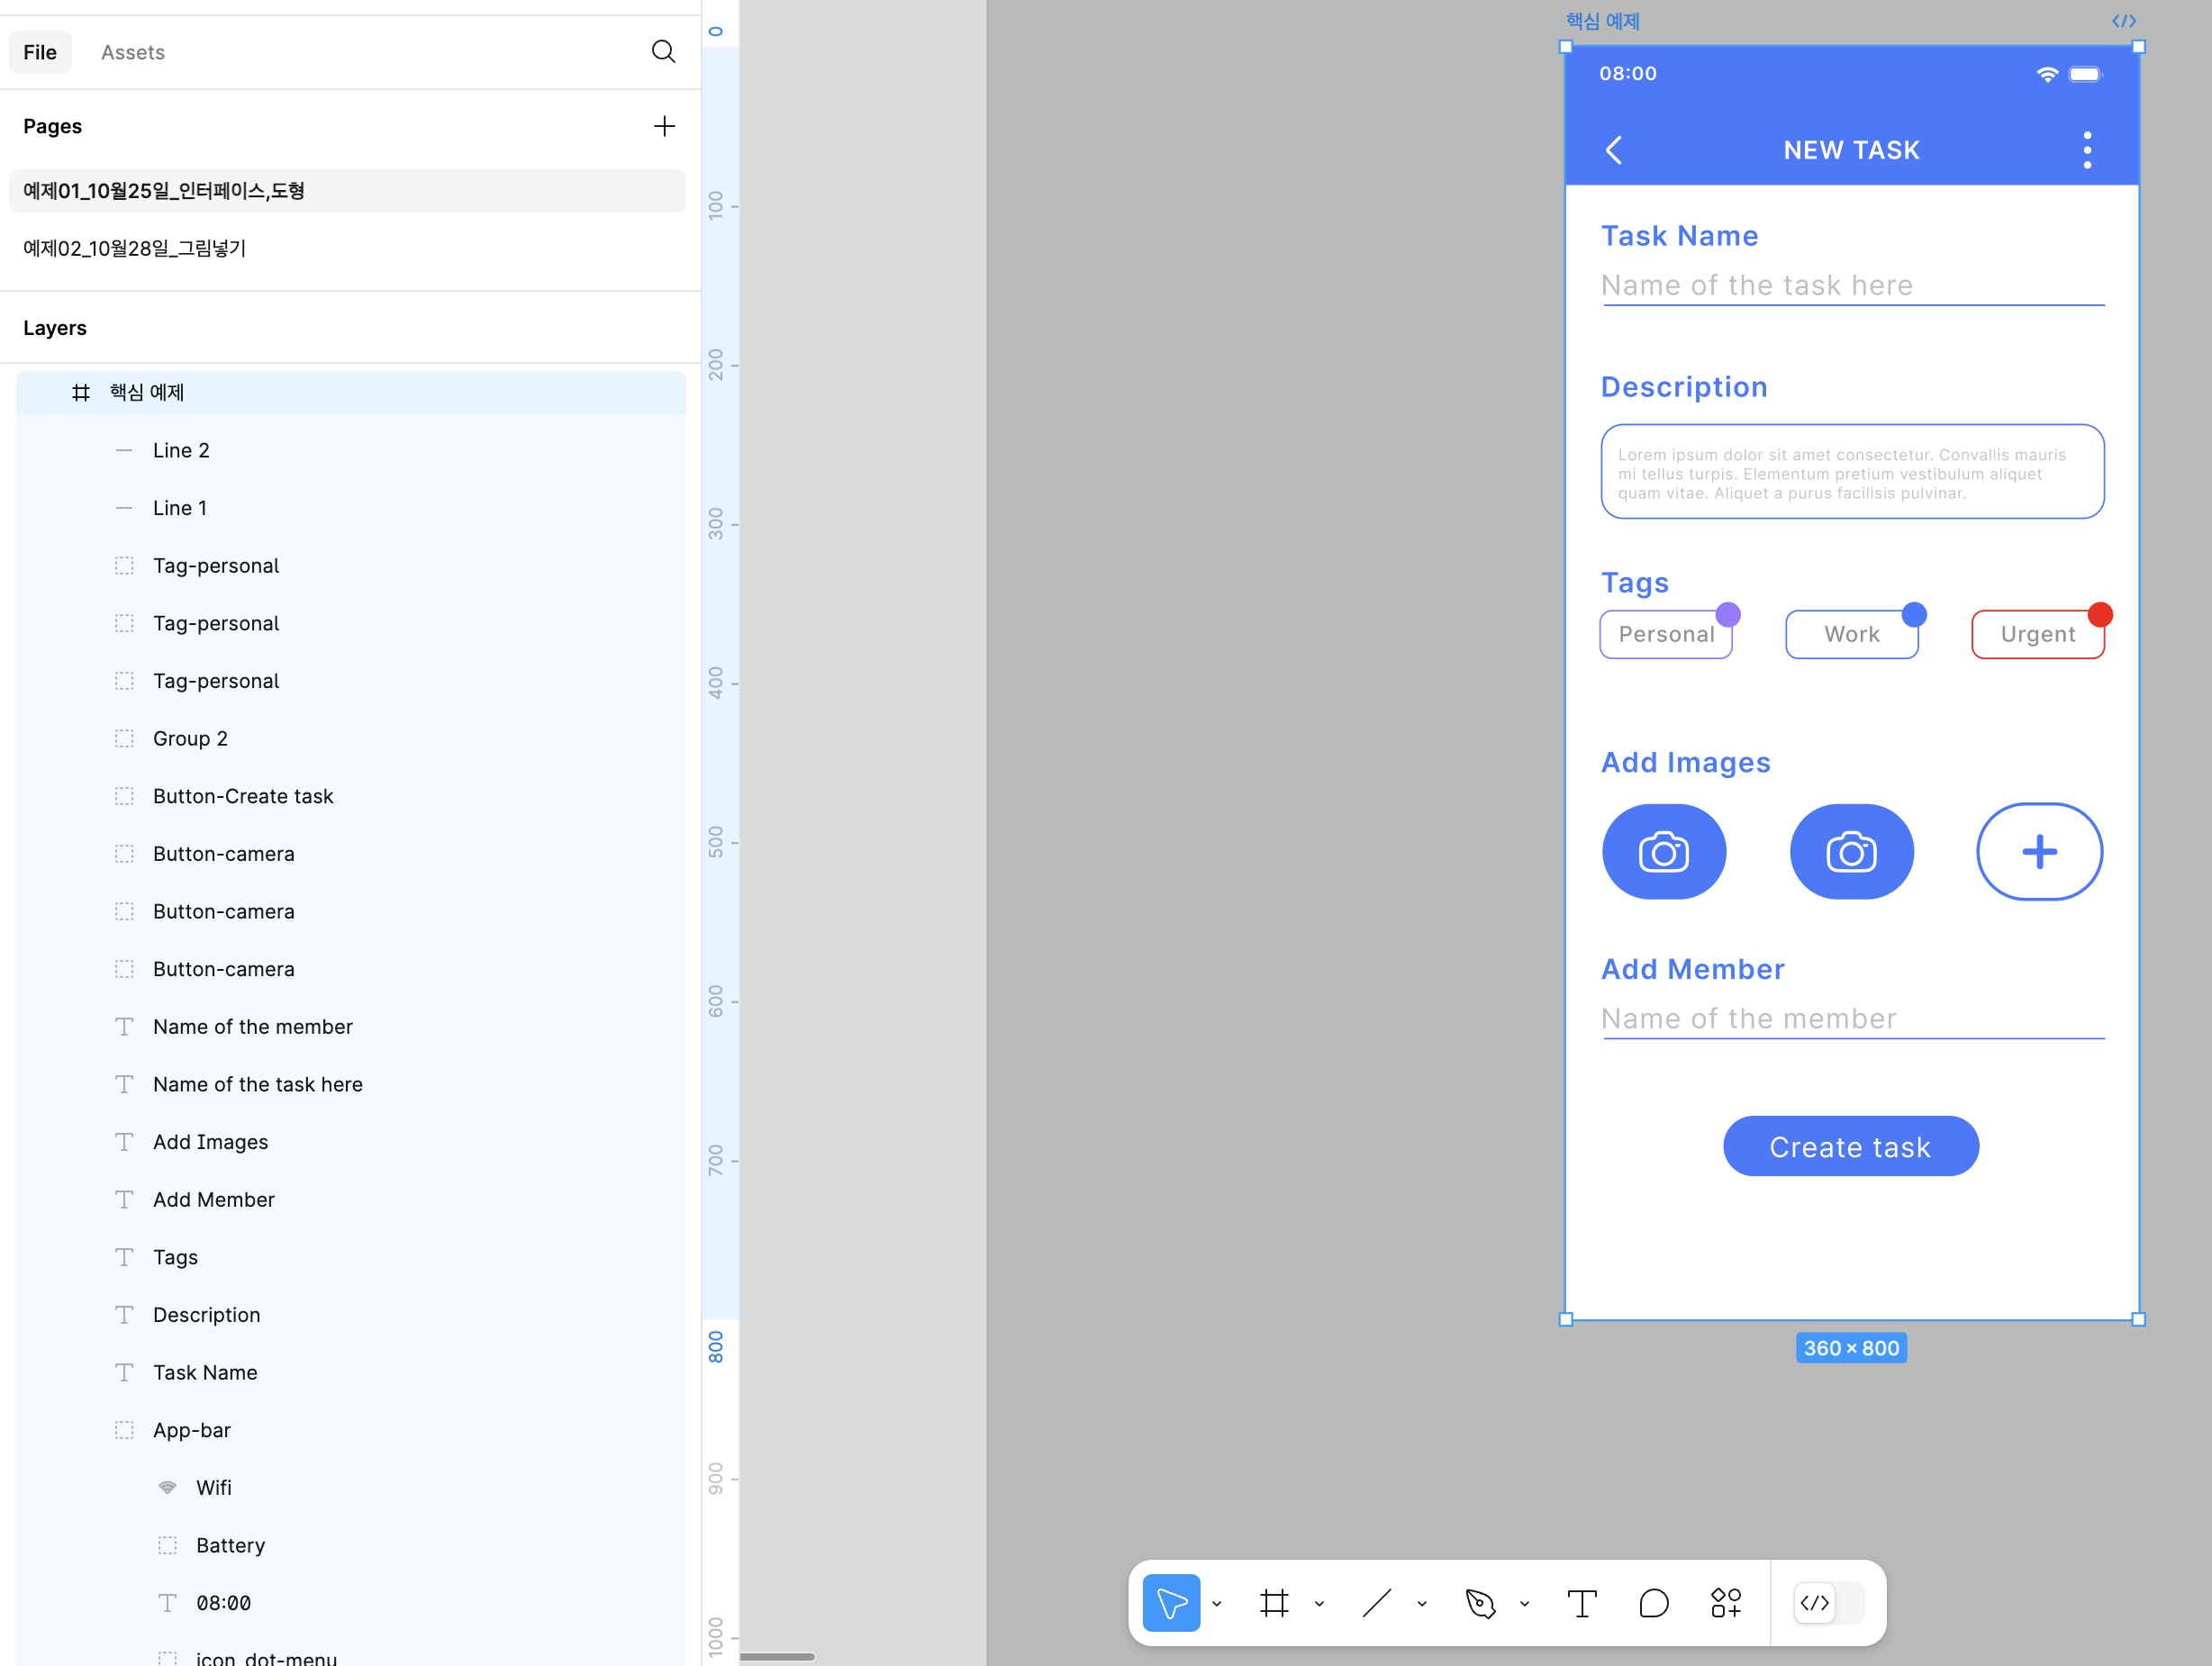The image size is (2212, 1666).
Task: Activate the Text tool
Action: (x=1581, y=1603)
